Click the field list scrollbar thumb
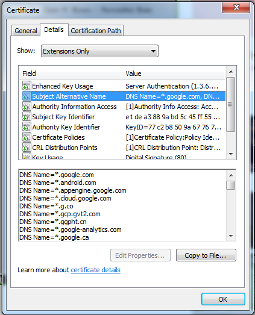255x315 pixels. 231,104
